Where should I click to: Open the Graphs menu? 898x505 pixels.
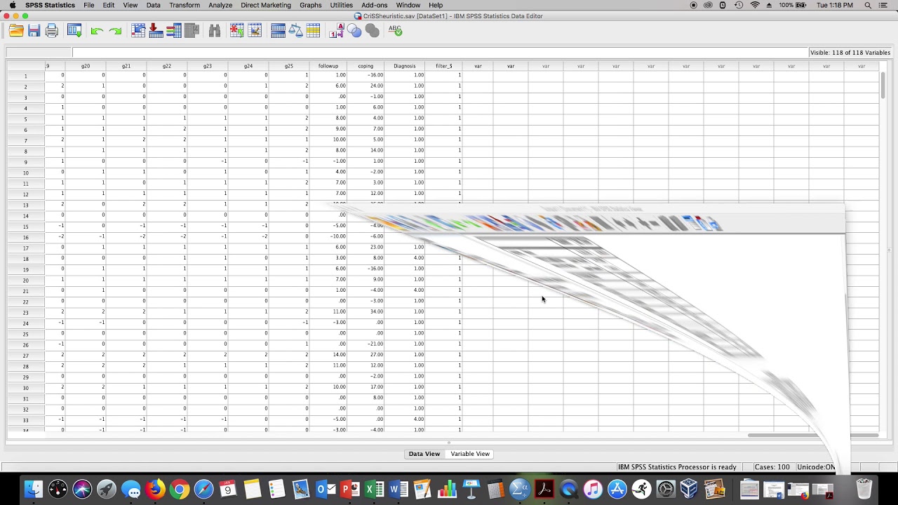311,5
